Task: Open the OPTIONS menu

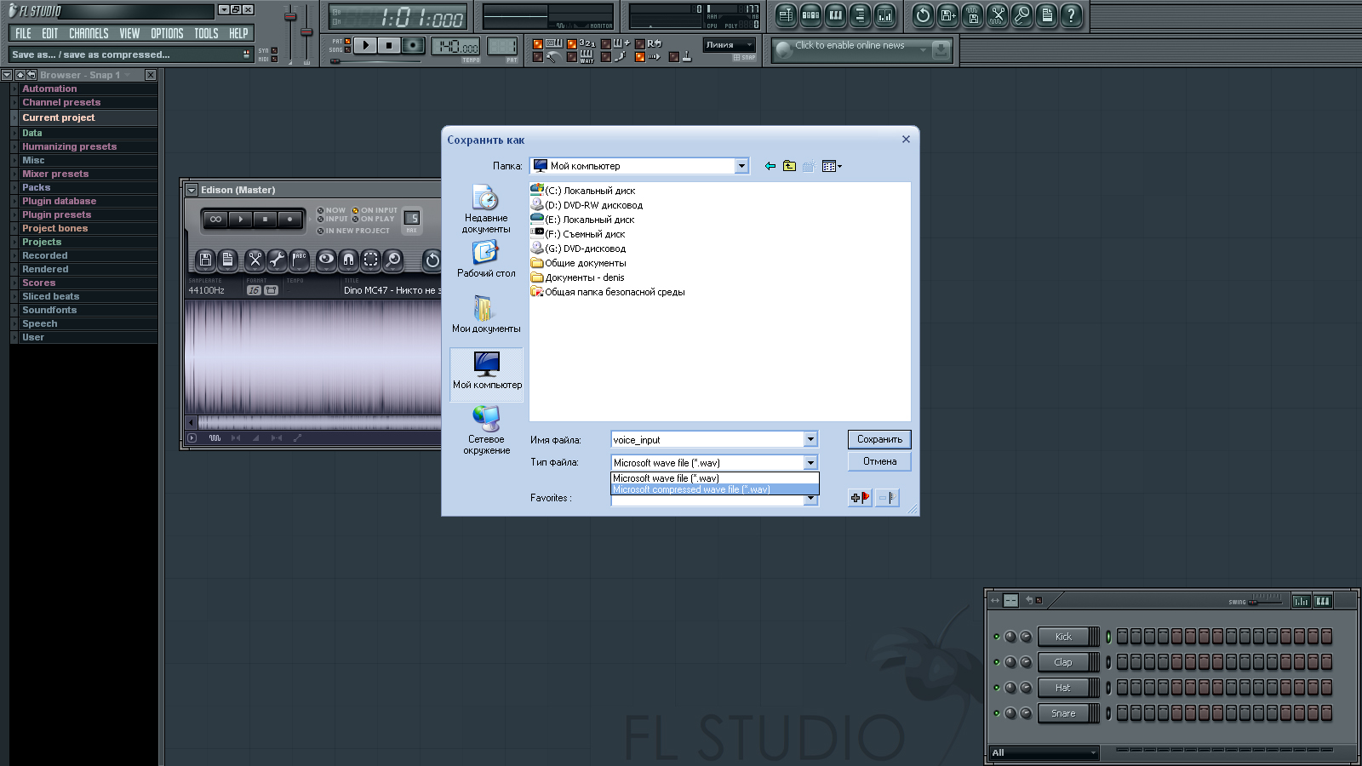Action: (167, 33)
